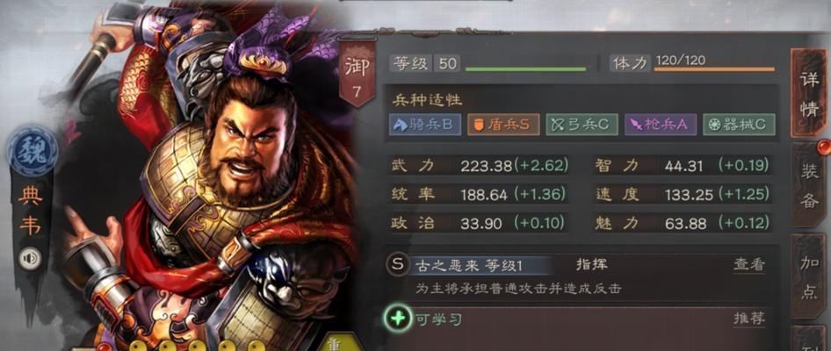The width and height of the screenshot is (831, 351).
Task: Open the 加点 attribute points tab
Action: click(809, 278)
